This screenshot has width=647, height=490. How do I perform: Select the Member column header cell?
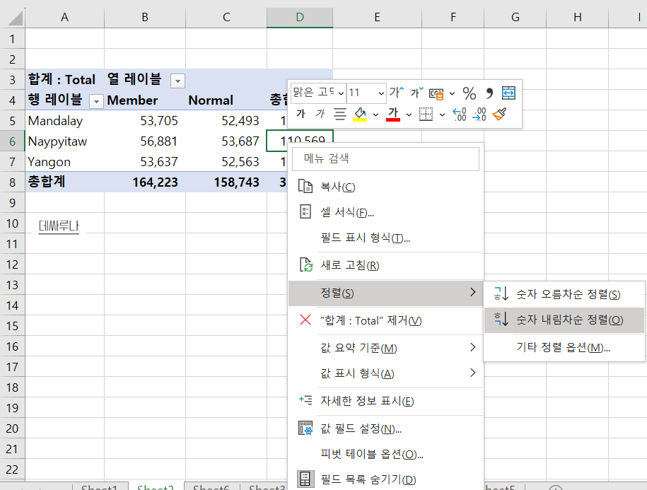click(x=145, y=100)
